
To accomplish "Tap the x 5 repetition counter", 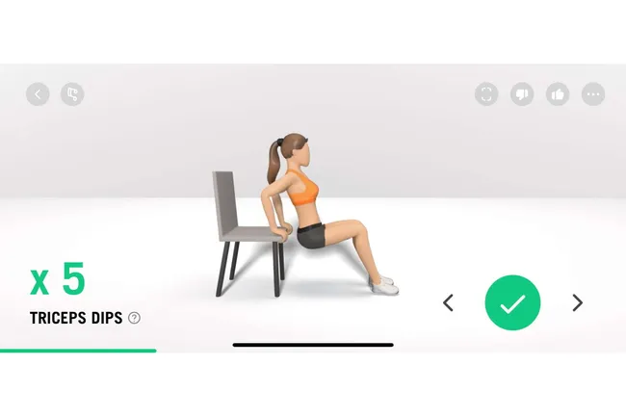I will 58,278.
